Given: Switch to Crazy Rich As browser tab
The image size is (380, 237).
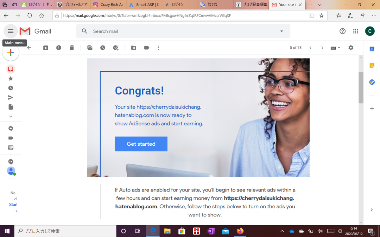Looking at the screenshot, I should coord(109,5).
